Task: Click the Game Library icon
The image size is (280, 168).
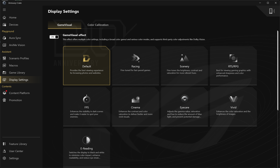Action: [x=4, y=73]
